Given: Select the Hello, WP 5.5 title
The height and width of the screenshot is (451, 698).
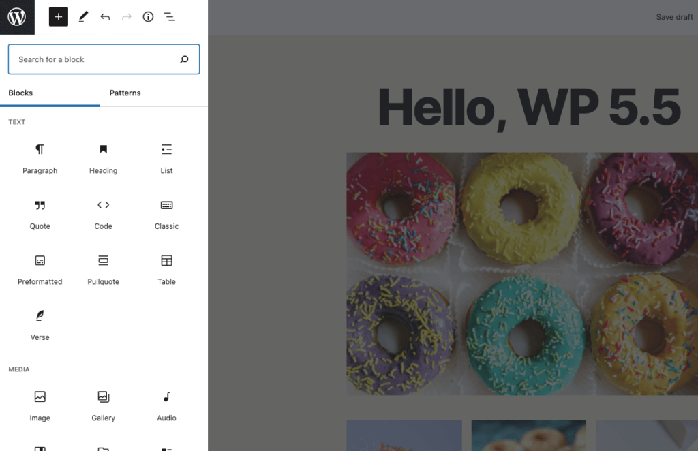Looking at the screenshot, I should coord(529,108).
